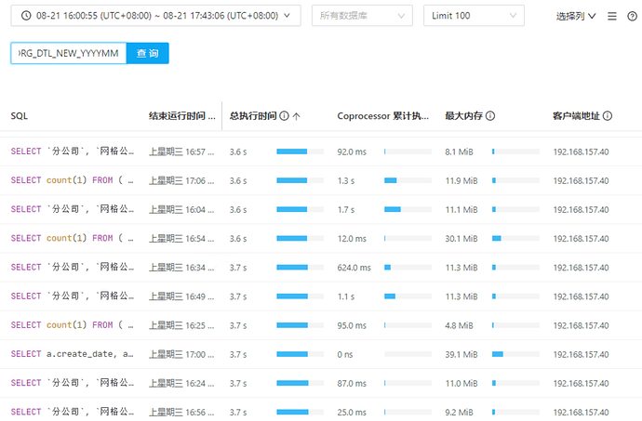Click the 11.1 MiB memory value

click(x=461, y=210)
